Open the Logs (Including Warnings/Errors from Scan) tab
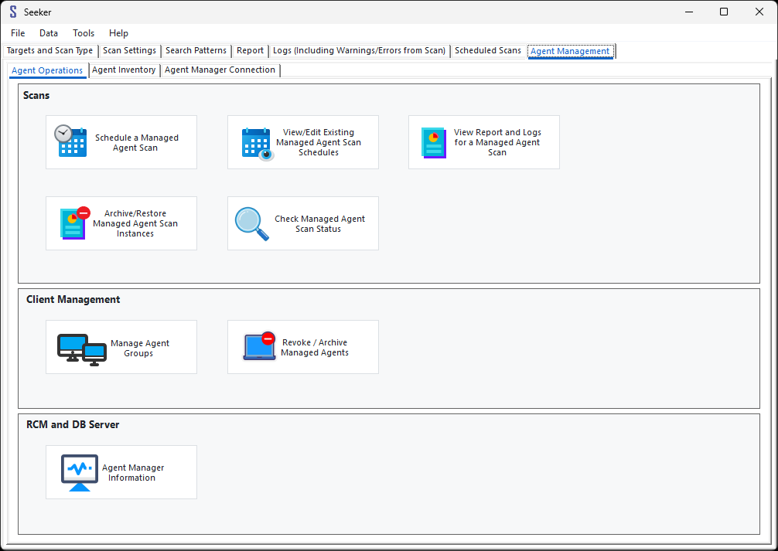This screenshot has width=778, height=551. (x=360, y=50)
